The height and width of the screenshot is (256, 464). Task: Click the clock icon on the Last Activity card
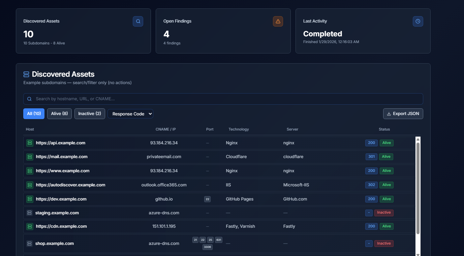418,21
